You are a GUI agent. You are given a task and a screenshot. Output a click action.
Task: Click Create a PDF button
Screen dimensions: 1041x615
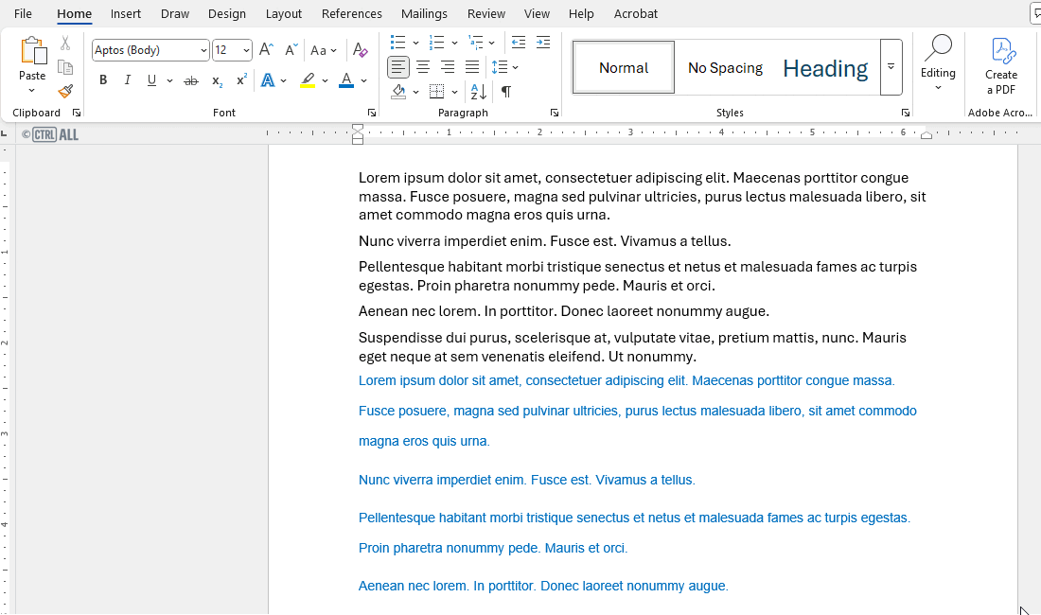pyautogui.click(x=1001, y=66)
